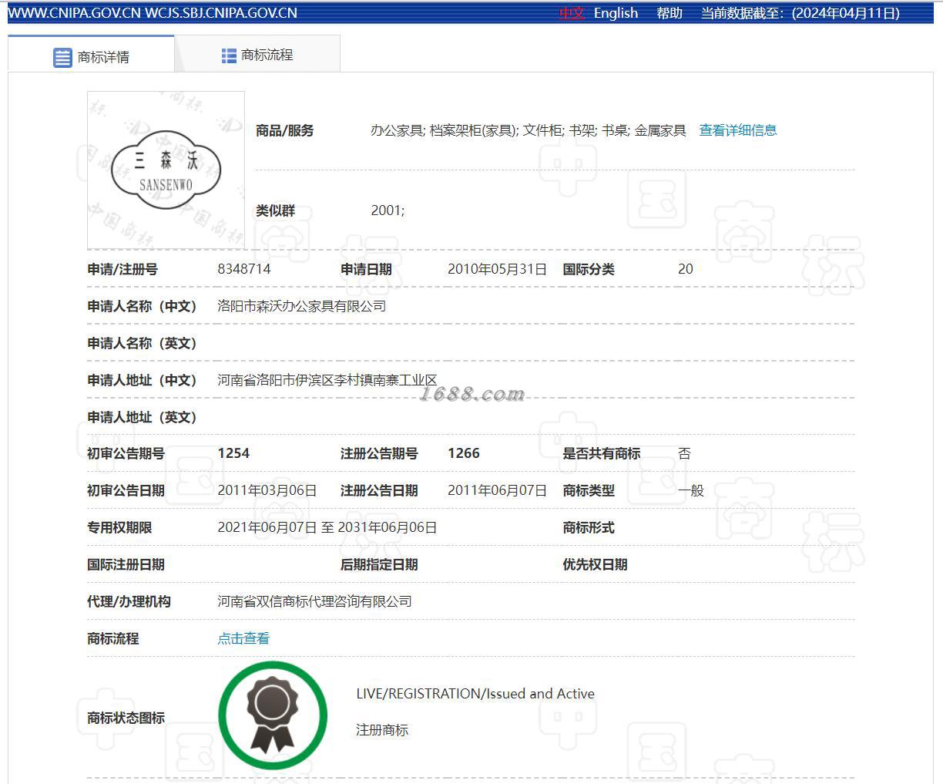Open the 商标详情 tab
This screenshot has height=784, width=943.
click(91, 56)
